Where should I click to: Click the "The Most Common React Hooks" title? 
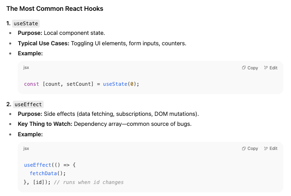point(55,8)
